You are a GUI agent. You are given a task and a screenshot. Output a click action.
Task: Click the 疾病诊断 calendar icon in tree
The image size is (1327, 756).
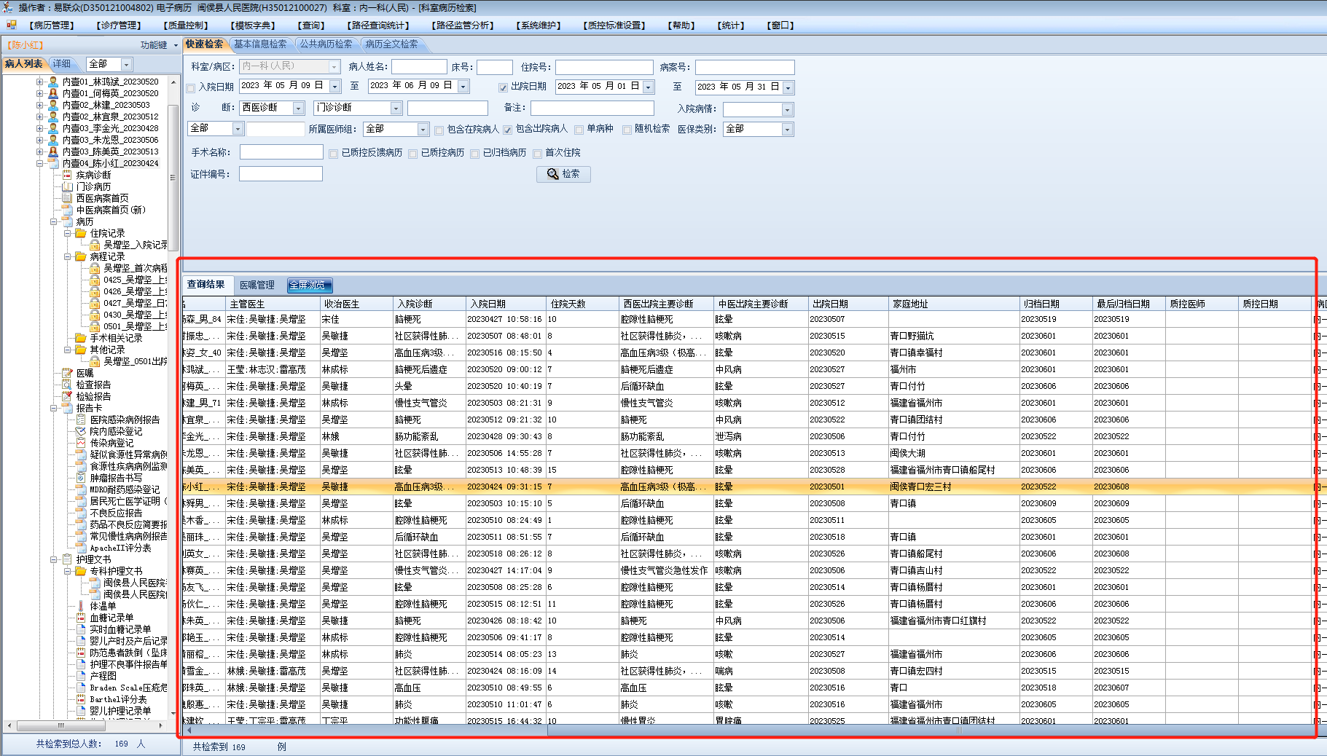coord(67,175)
